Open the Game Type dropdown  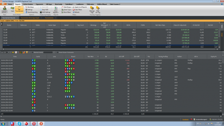tap(67, 10)
